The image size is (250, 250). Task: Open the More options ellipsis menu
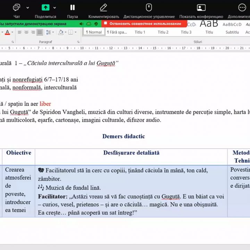pos(242,8)
